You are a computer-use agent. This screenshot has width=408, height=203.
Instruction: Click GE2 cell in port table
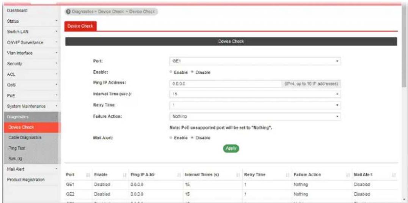pos(70,194)
